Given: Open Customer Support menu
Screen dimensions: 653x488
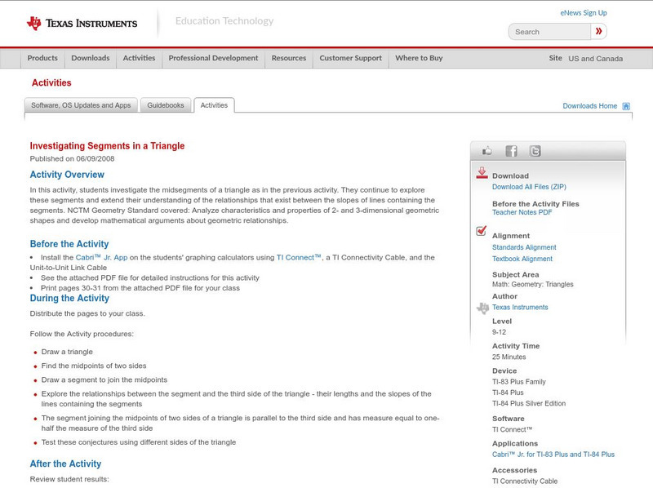Looking at the screenshot, I should [351, 58].
